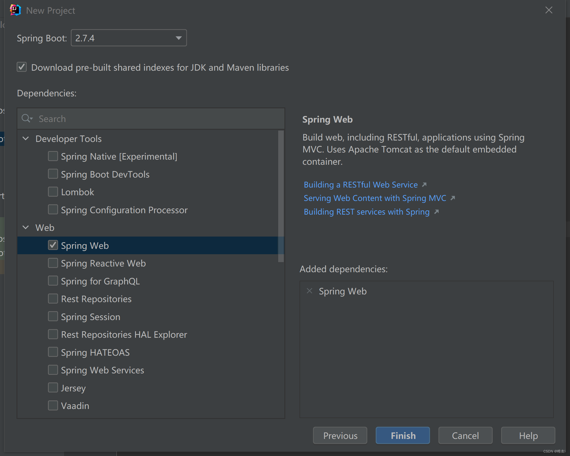
Task: Check Spring Reactive Web
Action: [x=53, y=263]
